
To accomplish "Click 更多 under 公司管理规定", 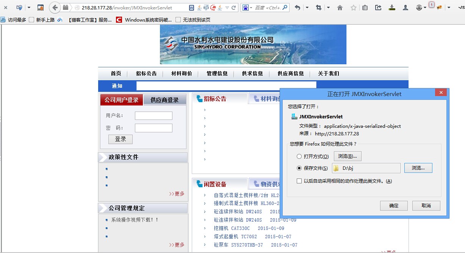I will point(177,245).
